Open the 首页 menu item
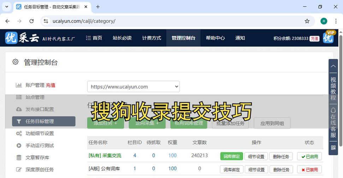The image size is (343, 178). [94, 38]
